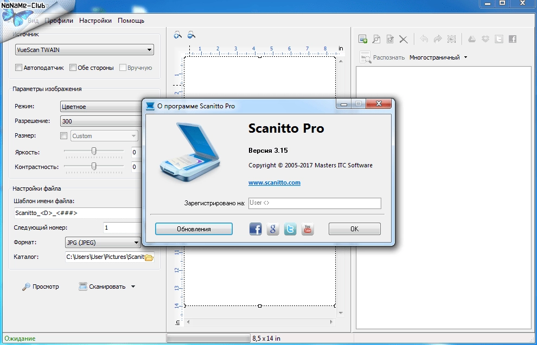
Task: Open the Настройки menu
Action: (95, 21)
